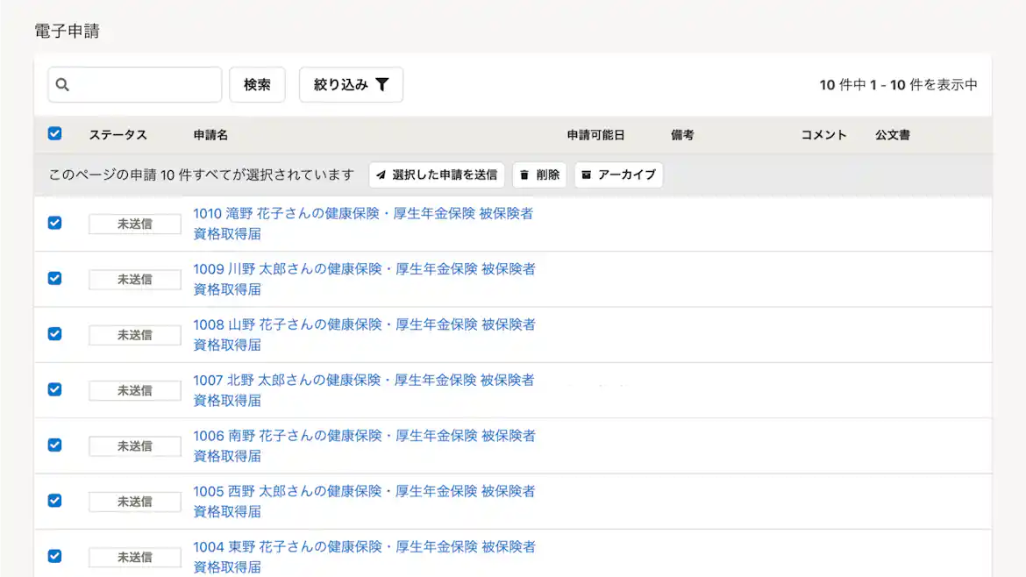Uncheck the checkbox for 1006 南野 花子's row
Screen dimensions: 1026x577
(54, 445)
